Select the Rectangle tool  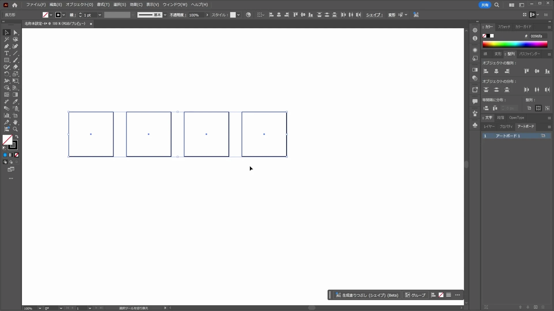click(6, 60)
